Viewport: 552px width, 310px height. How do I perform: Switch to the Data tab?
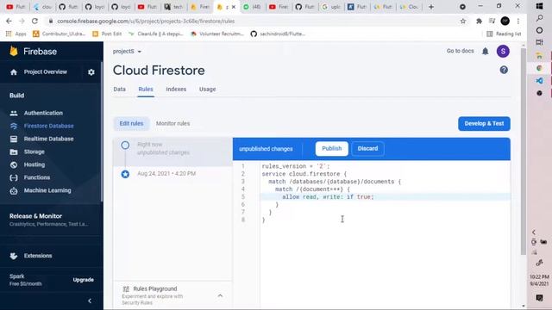pos(119,90)
